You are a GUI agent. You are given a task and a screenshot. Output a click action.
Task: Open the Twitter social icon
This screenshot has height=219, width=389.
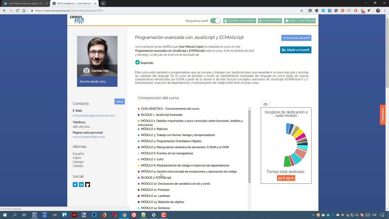click(x=75, y=185)
